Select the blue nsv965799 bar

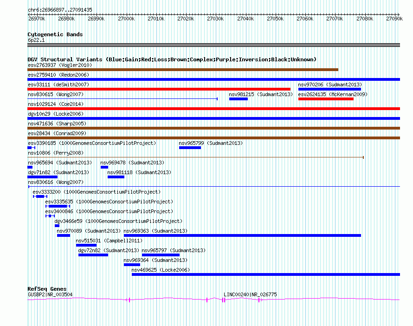coord(190,148)
